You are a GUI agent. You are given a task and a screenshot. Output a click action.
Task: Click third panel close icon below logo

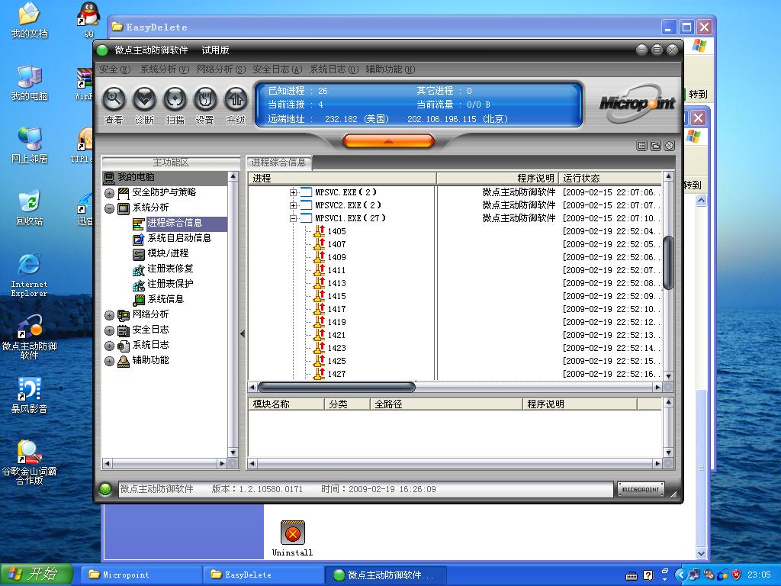(x=670, y=146)
